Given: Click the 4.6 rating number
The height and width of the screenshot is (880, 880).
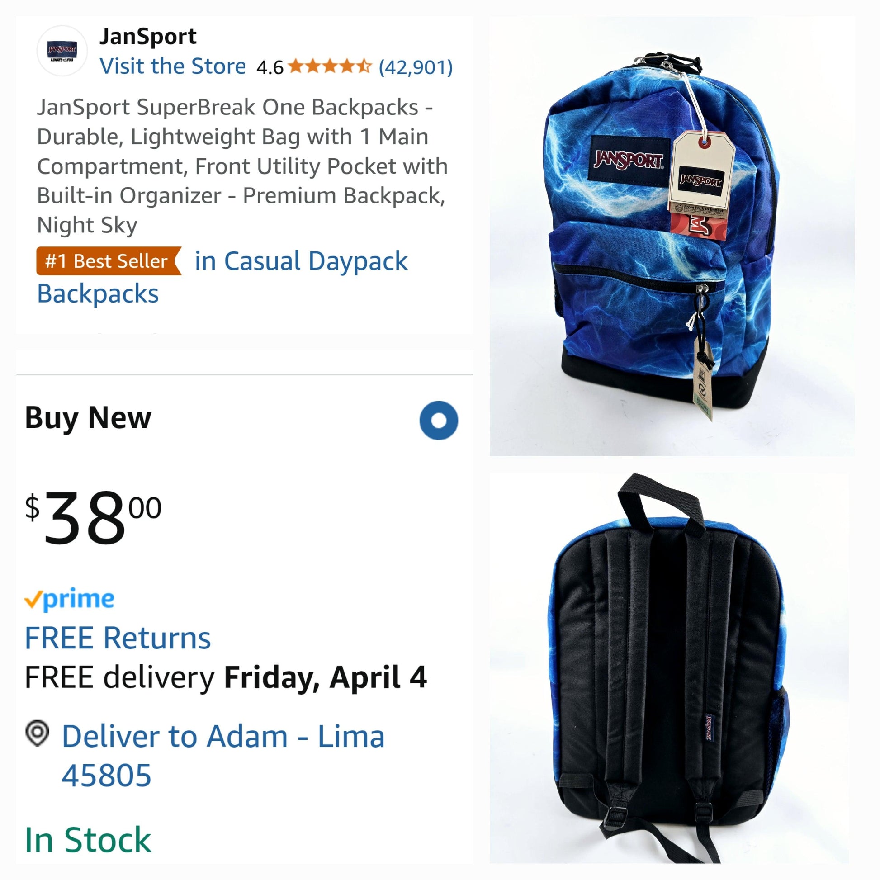Looking at the screenshot, I should pos(270,68).
